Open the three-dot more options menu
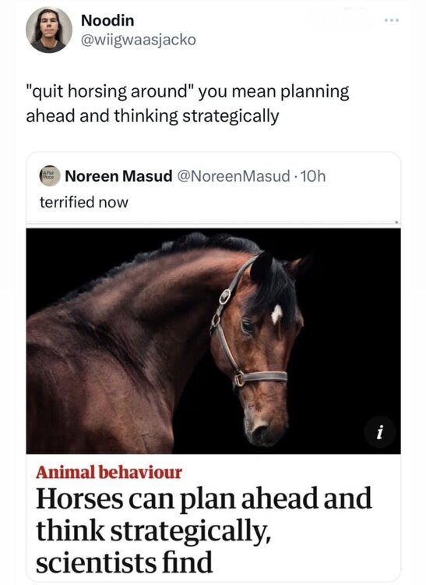The width and height of the screenshot is (426, 585). [392, 20]
